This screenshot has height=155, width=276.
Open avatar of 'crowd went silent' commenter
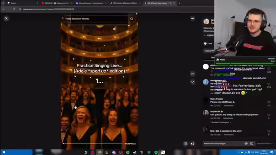206,67
